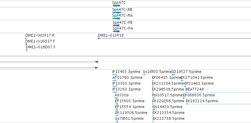Click the SD19527.5prime EST glyph
Image resolution: width=251 pixels, height=123 pixels.
pos(173,75)
